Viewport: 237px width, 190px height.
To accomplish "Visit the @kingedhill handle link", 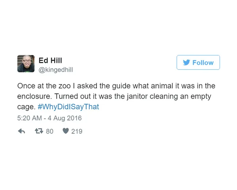I will pos(56,69).
